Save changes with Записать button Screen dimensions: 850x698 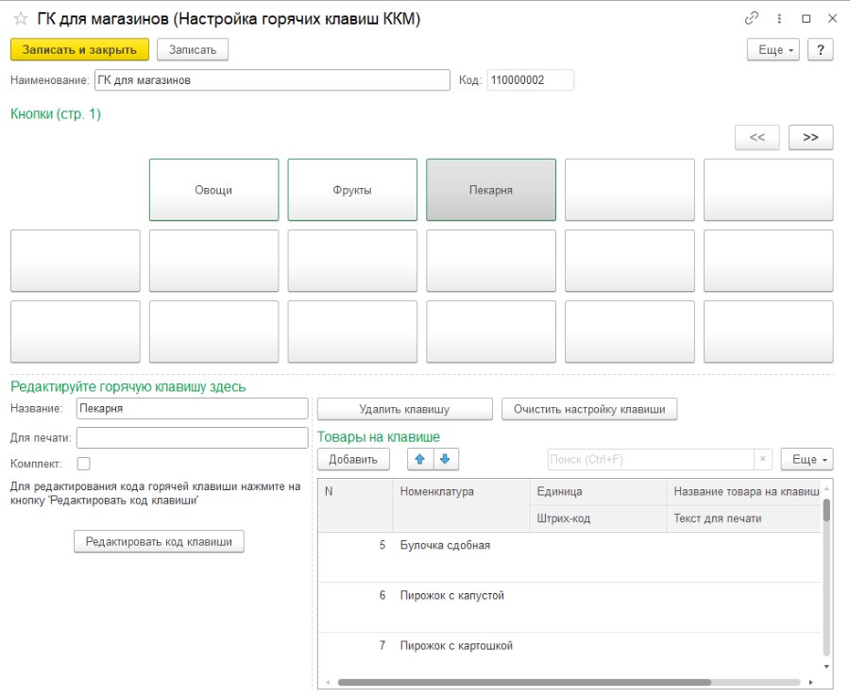point(193,50)
